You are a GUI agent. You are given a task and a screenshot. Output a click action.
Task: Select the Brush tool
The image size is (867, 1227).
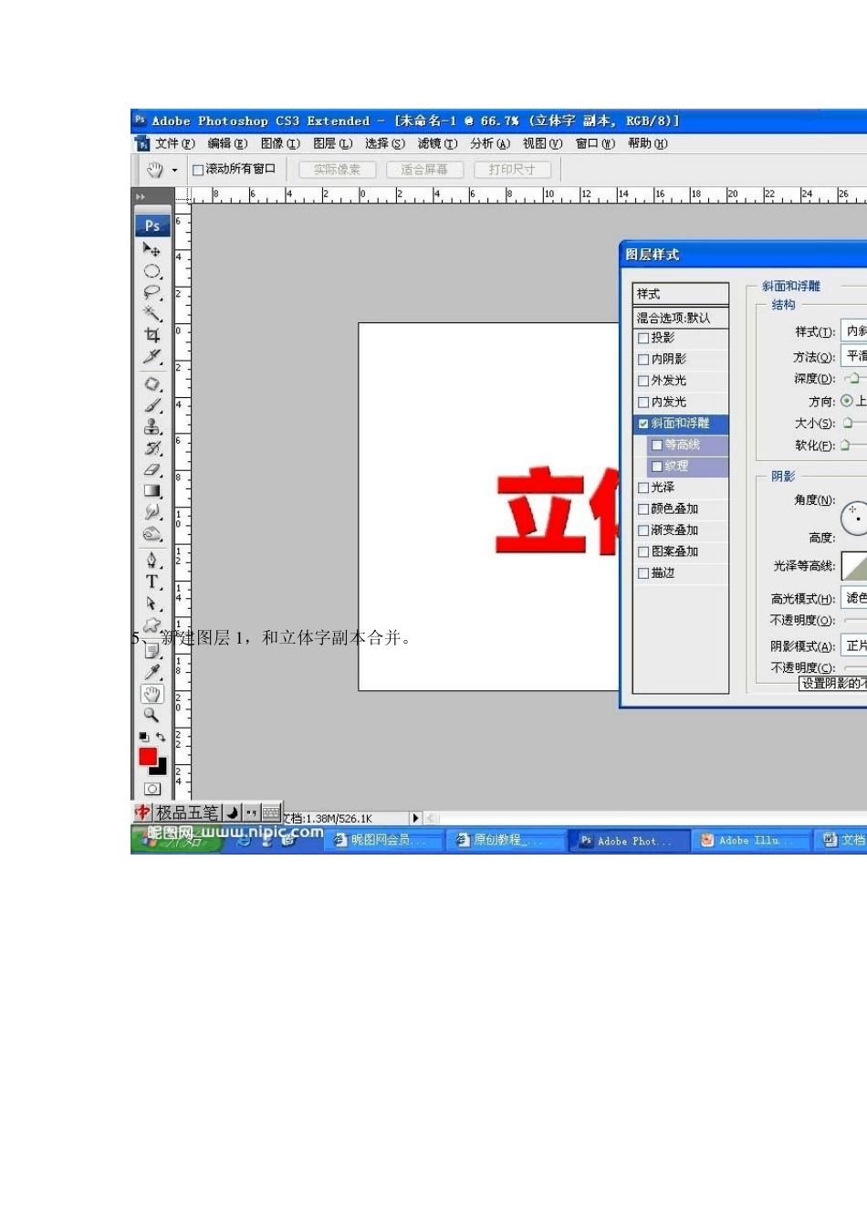151,405
